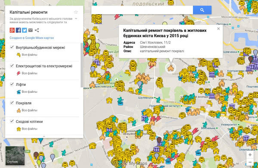Viewport: 258px width, 168px height.
Task: Open Все файлы under Ліфти
Action: point(29,92)
